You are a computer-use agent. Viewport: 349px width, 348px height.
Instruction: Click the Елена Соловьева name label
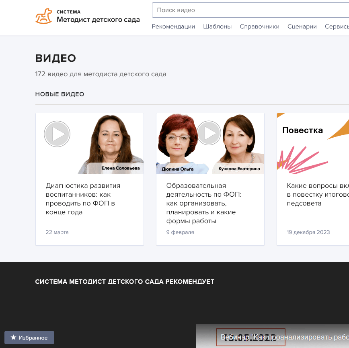[121, 168]
